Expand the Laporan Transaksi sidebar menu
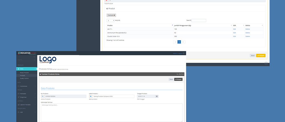This screenshot has height=122, width=285. pos(27,105)
